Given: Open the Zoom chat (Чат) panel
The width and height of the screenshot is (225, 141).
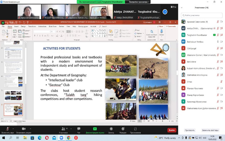Looking at the screenshot, I should pos(79,129).
